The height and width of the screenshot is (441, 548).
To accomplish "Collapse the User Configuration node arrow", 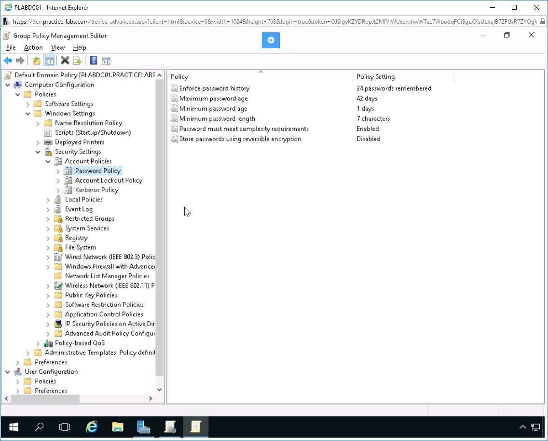I will pos(8,372).
